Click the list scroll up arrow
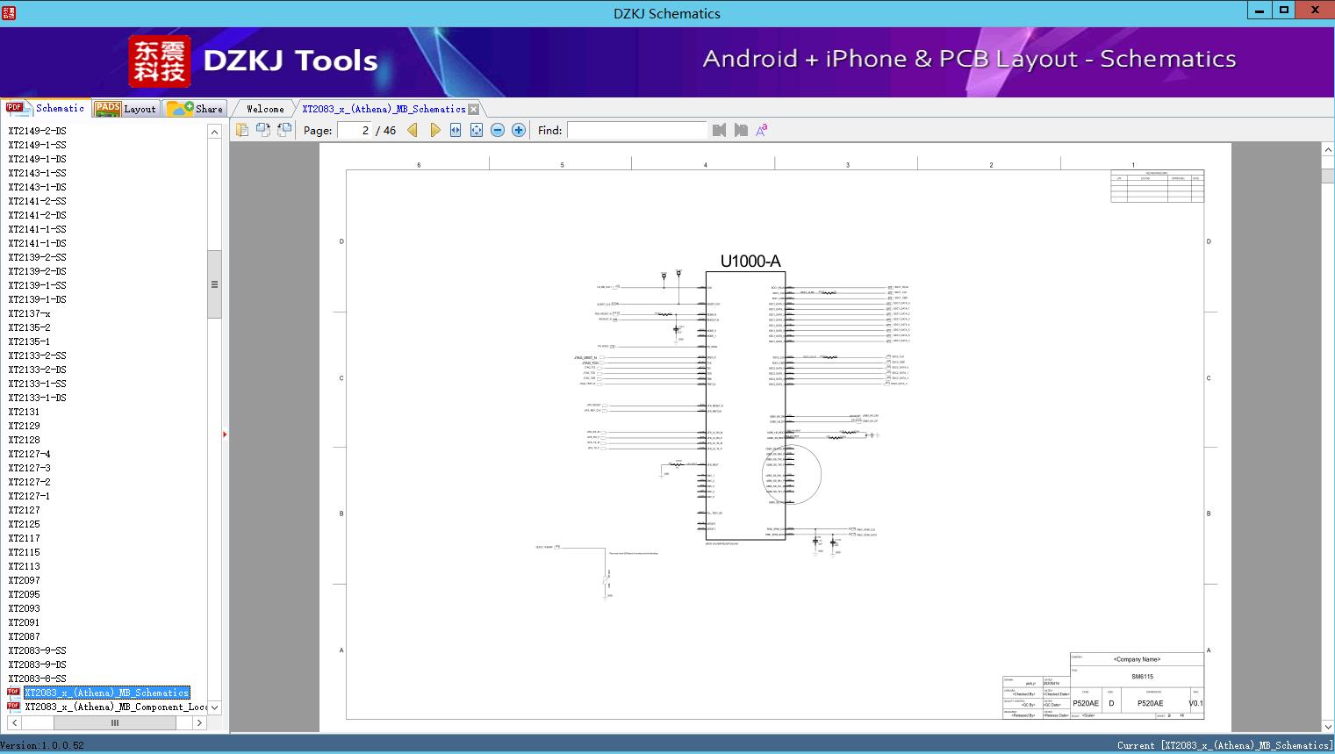The height and width of the screenshot is (754, 1335). click(x=214, y=132)
